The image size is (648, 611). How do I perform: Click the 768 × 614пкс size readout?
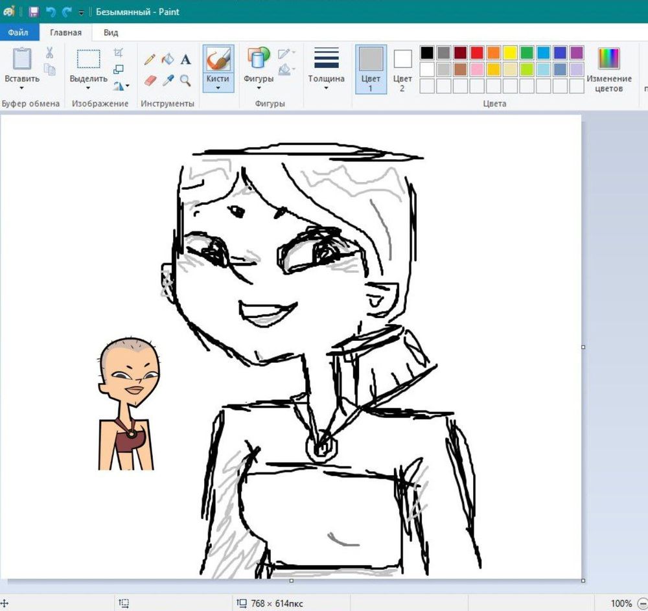[x=277, y=604]
